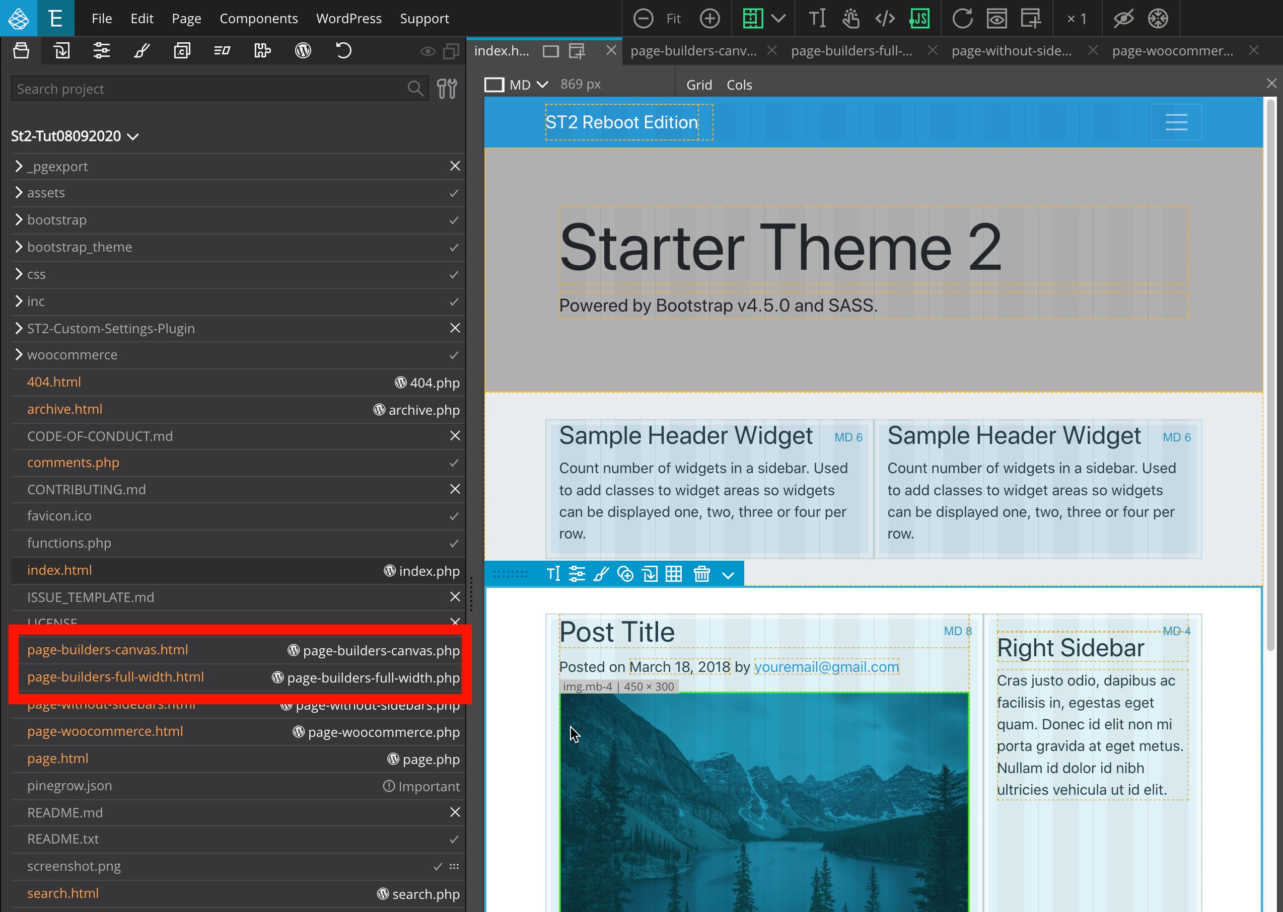Expand the woocommerce folder
The width and height of the screenshot is (1283, 912).
coord(19,354)
